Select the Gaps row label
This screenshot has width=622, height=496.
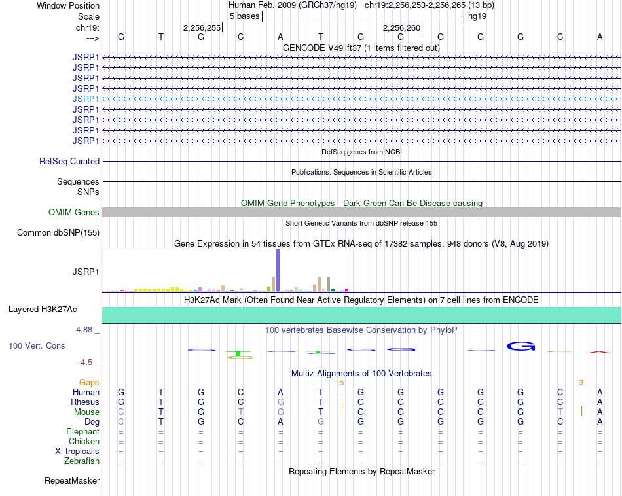click(x=89, y=383)
